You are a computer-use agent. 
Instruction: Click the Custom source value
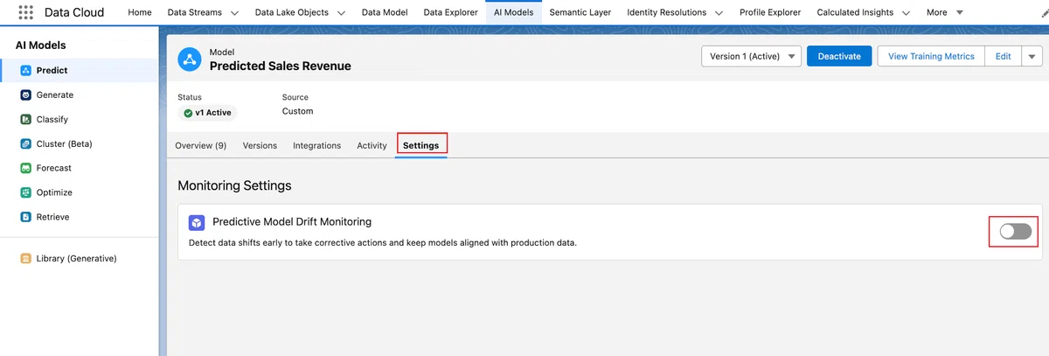click(x=297, y=111)
